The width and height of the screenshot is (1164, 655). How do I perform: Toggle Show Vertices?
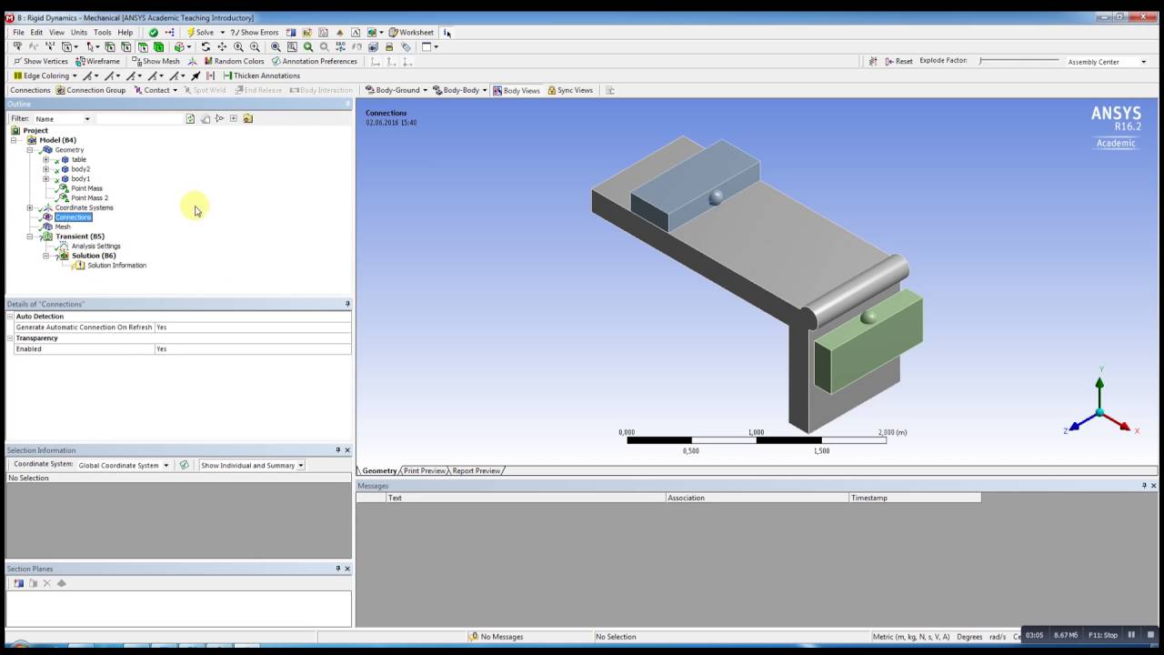[40, 62]
